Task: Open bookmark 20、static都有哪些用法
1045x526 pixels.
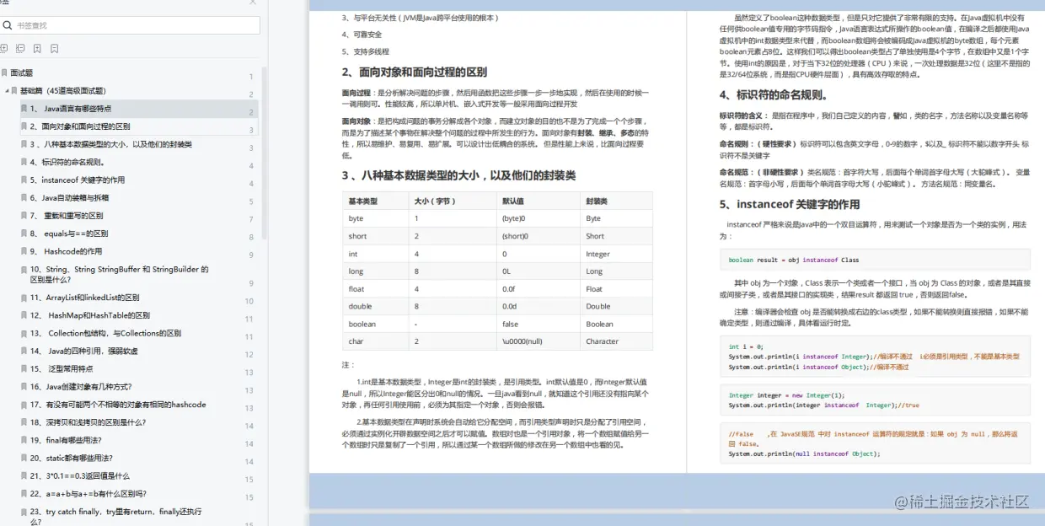Action: (x=70, y=458)
